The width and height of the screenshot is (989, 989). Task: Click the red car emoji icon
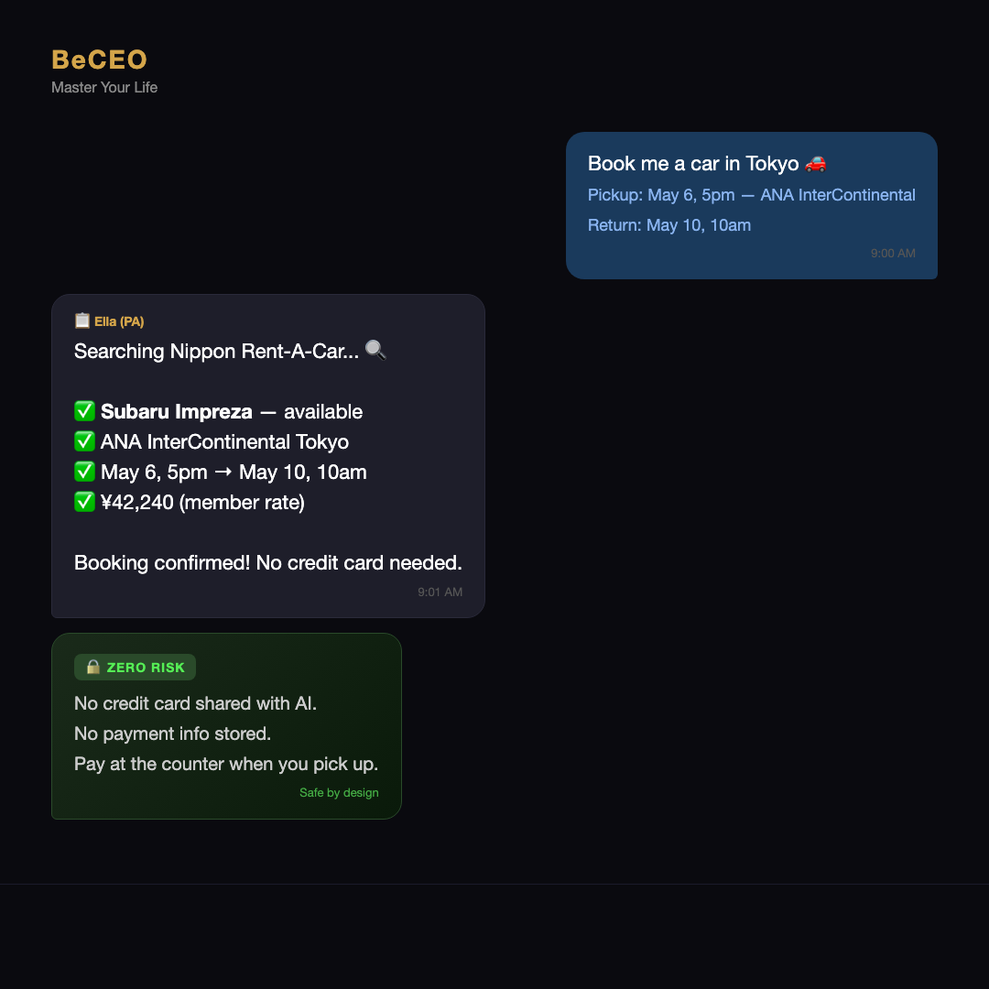815,163
